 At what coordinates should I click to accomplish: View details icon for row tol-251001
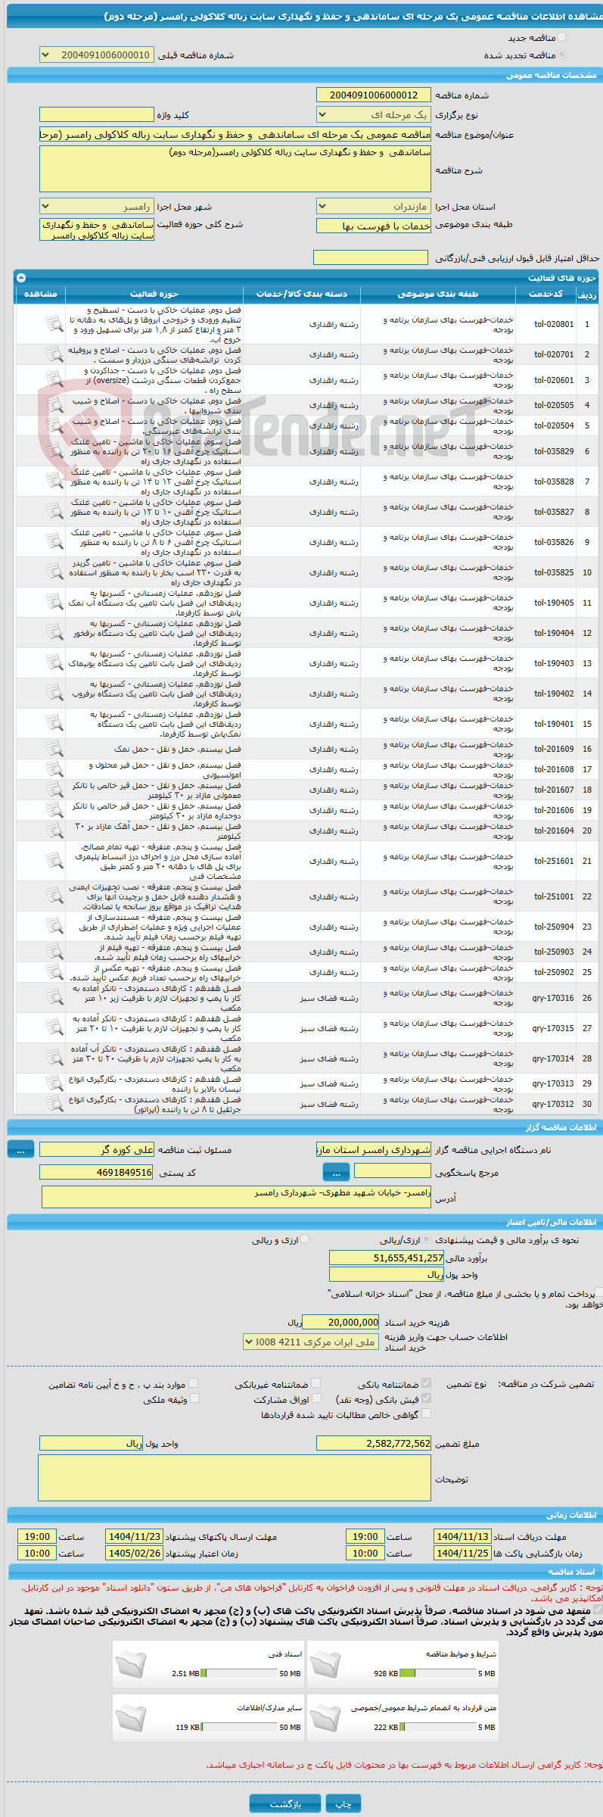coord(54,896)
